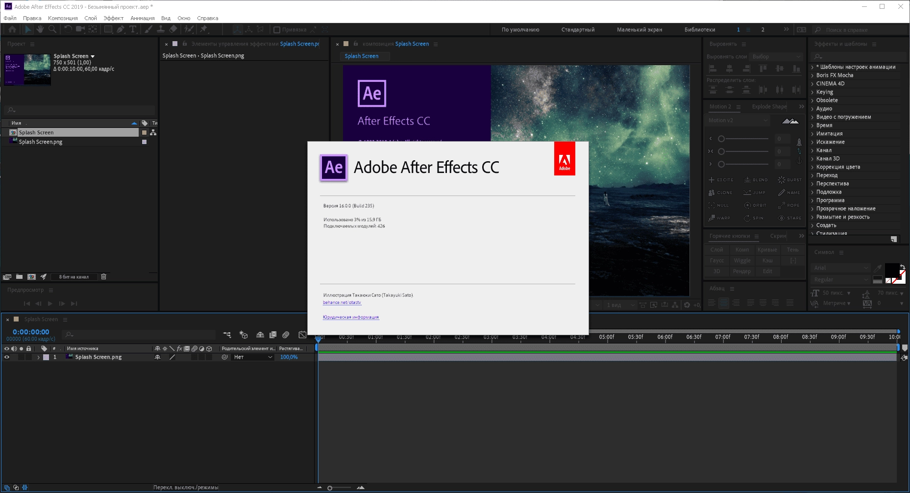
Task: Click the eyedropper in the Character panel
Action: [878, 268]
